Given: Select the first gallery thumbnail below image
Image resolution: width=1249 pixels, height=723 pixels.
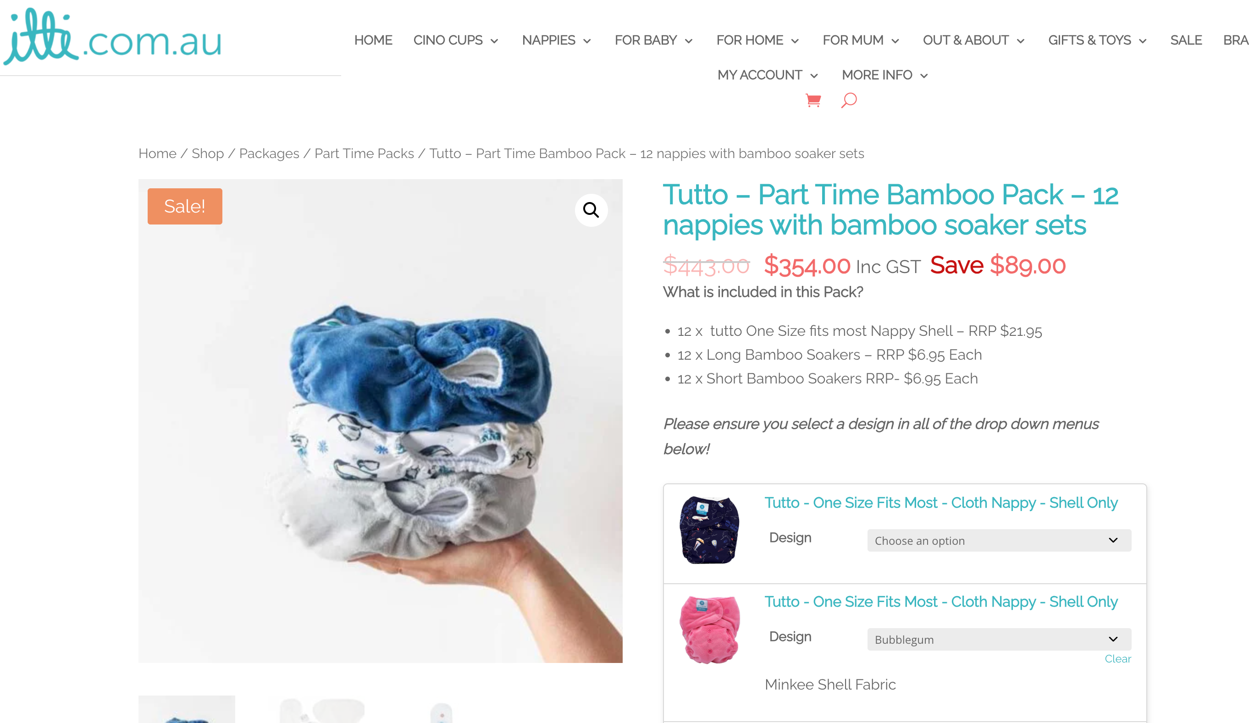Looking at the screenshot, I should point(187,709).
